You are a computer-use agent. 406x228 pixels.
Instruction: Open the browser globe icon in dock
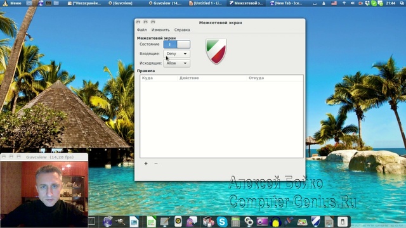(108, 222)
